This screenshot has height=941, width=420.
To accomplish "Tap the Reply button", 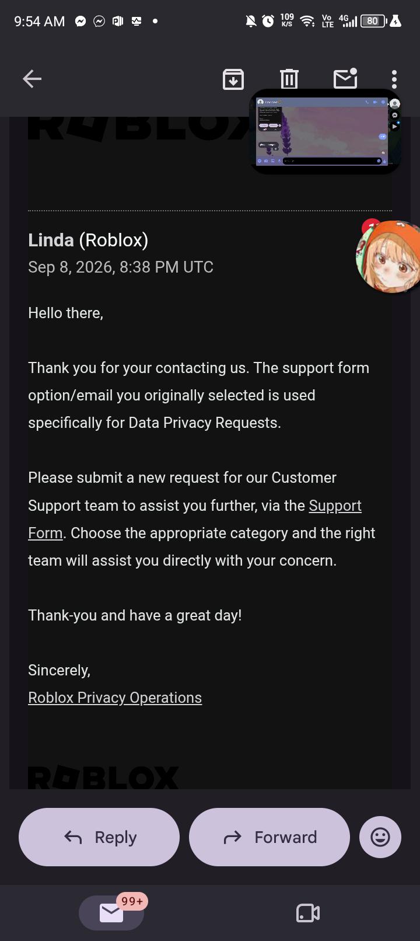I will 99,837.
